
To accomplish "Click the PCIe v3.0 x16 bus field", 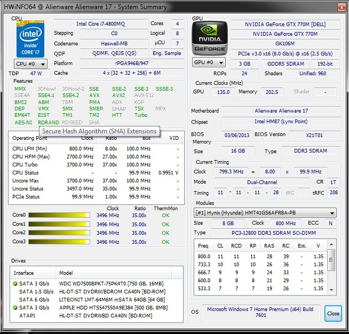I will point(285,54).
